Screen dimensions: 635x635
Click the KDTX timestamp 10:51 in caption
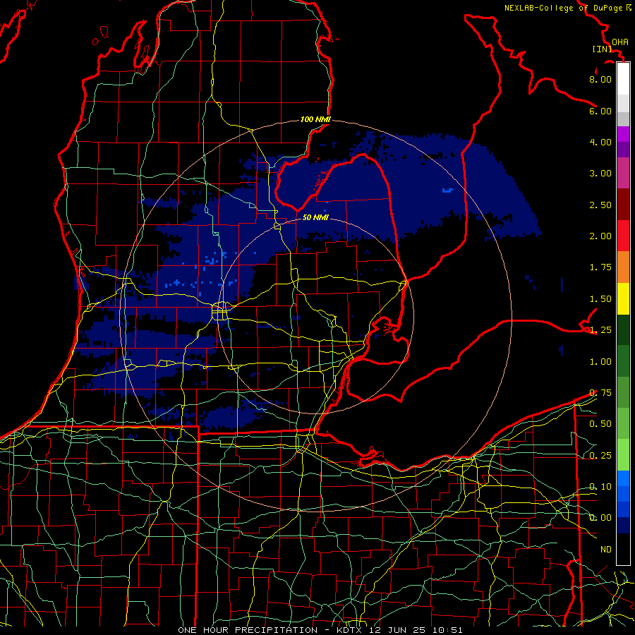(447, 630)
